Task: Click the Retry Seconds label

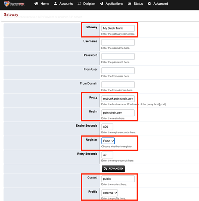Action: [x=87, y=154]
